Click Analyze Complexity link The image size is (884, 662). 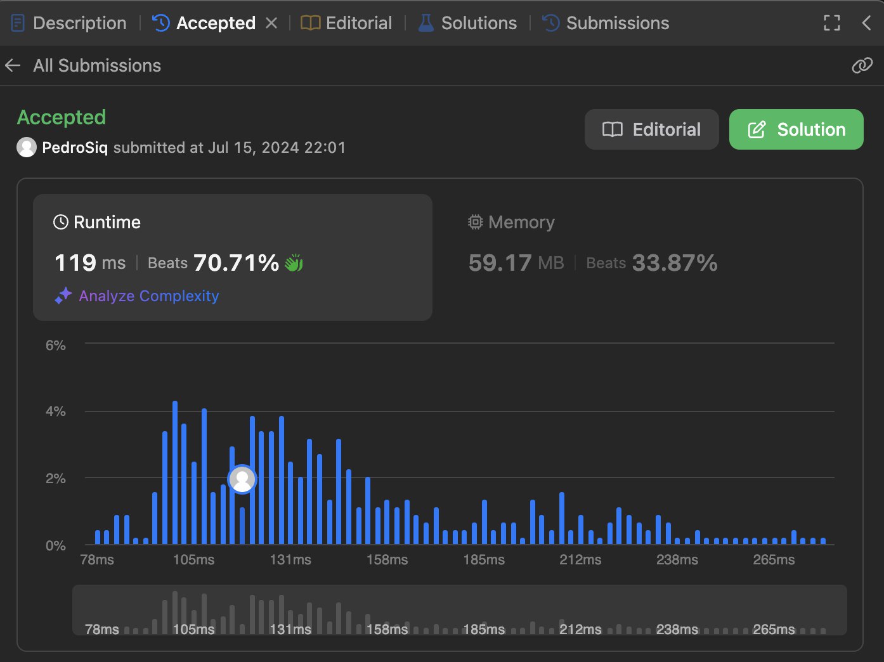(149, 296)
